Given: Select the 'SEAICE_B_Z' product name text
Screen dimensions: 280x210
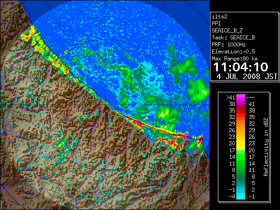Looking at the screenshot, I should click(x=227, y=31).
